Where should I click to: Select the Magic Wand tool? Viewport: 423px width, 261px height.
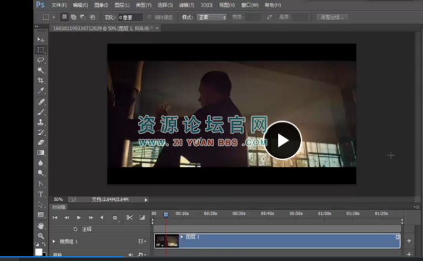point(41,70)
